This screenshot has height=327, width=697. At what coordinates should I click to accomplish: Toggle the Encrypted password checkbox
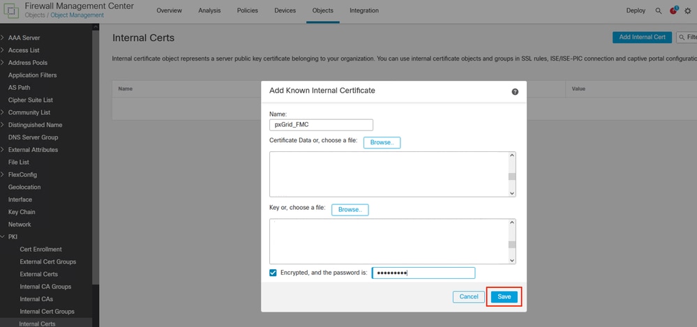point(273,273)
